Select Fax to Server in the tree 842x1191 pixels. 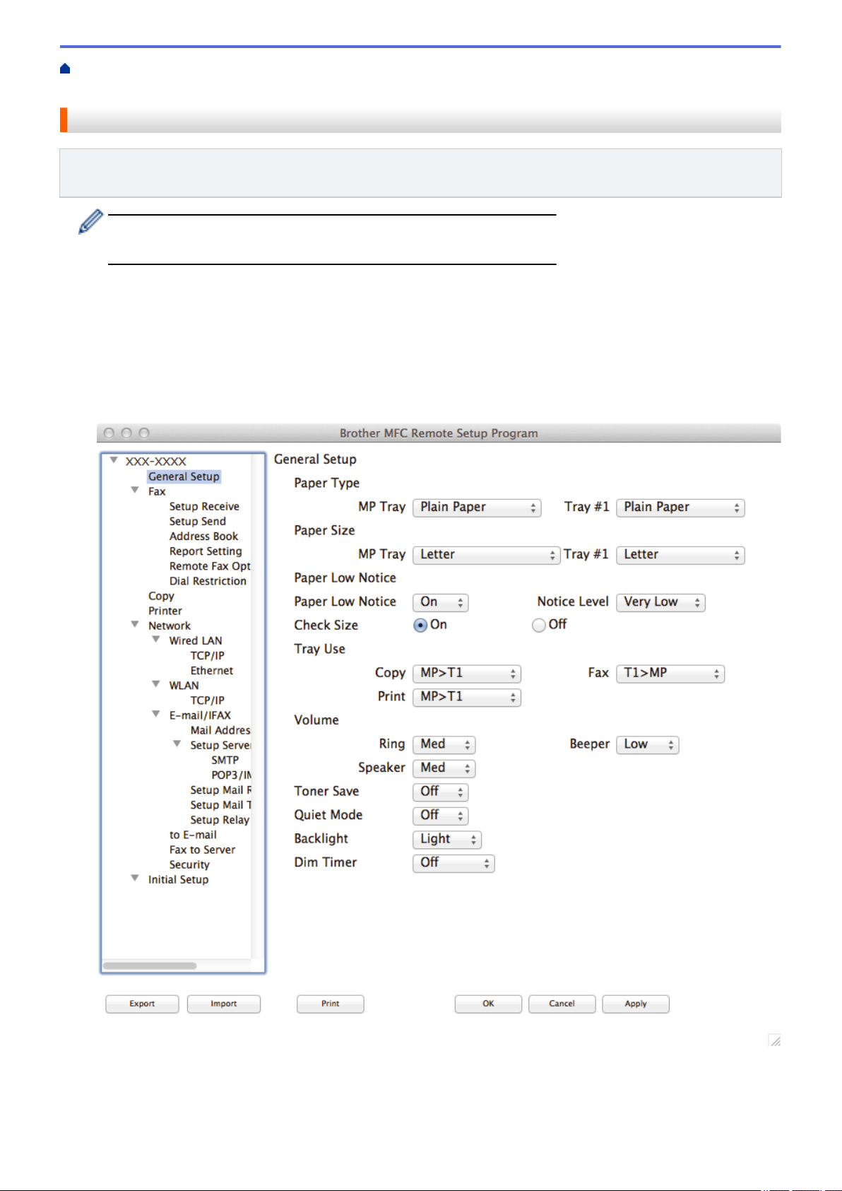click(x=202, y=850)
